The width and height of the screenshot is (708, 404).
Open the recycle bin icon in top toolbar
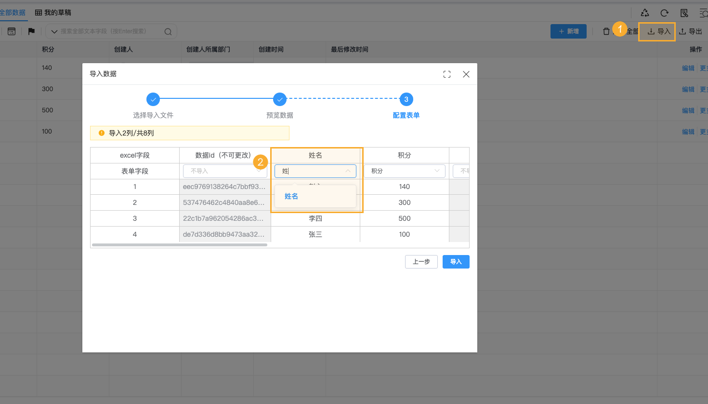pyautogui.click(x=645, y=13)
